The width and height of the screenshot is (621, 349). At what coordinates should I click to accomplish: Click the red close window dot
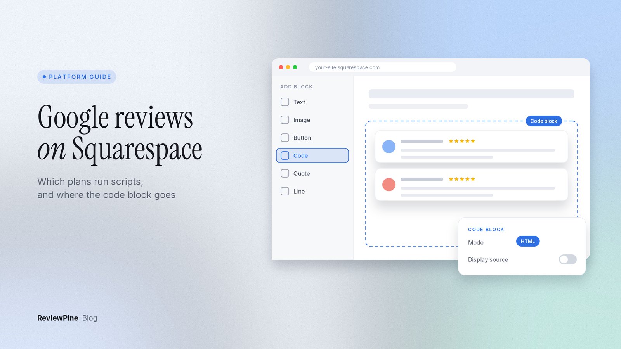coord(281,67)
